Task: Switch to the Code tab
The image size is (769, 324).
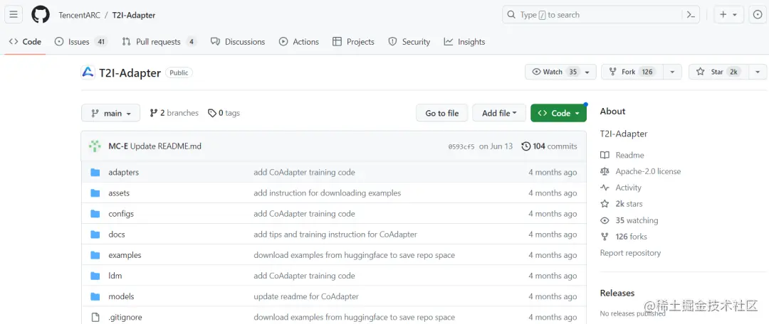Action: pos(25,42)
